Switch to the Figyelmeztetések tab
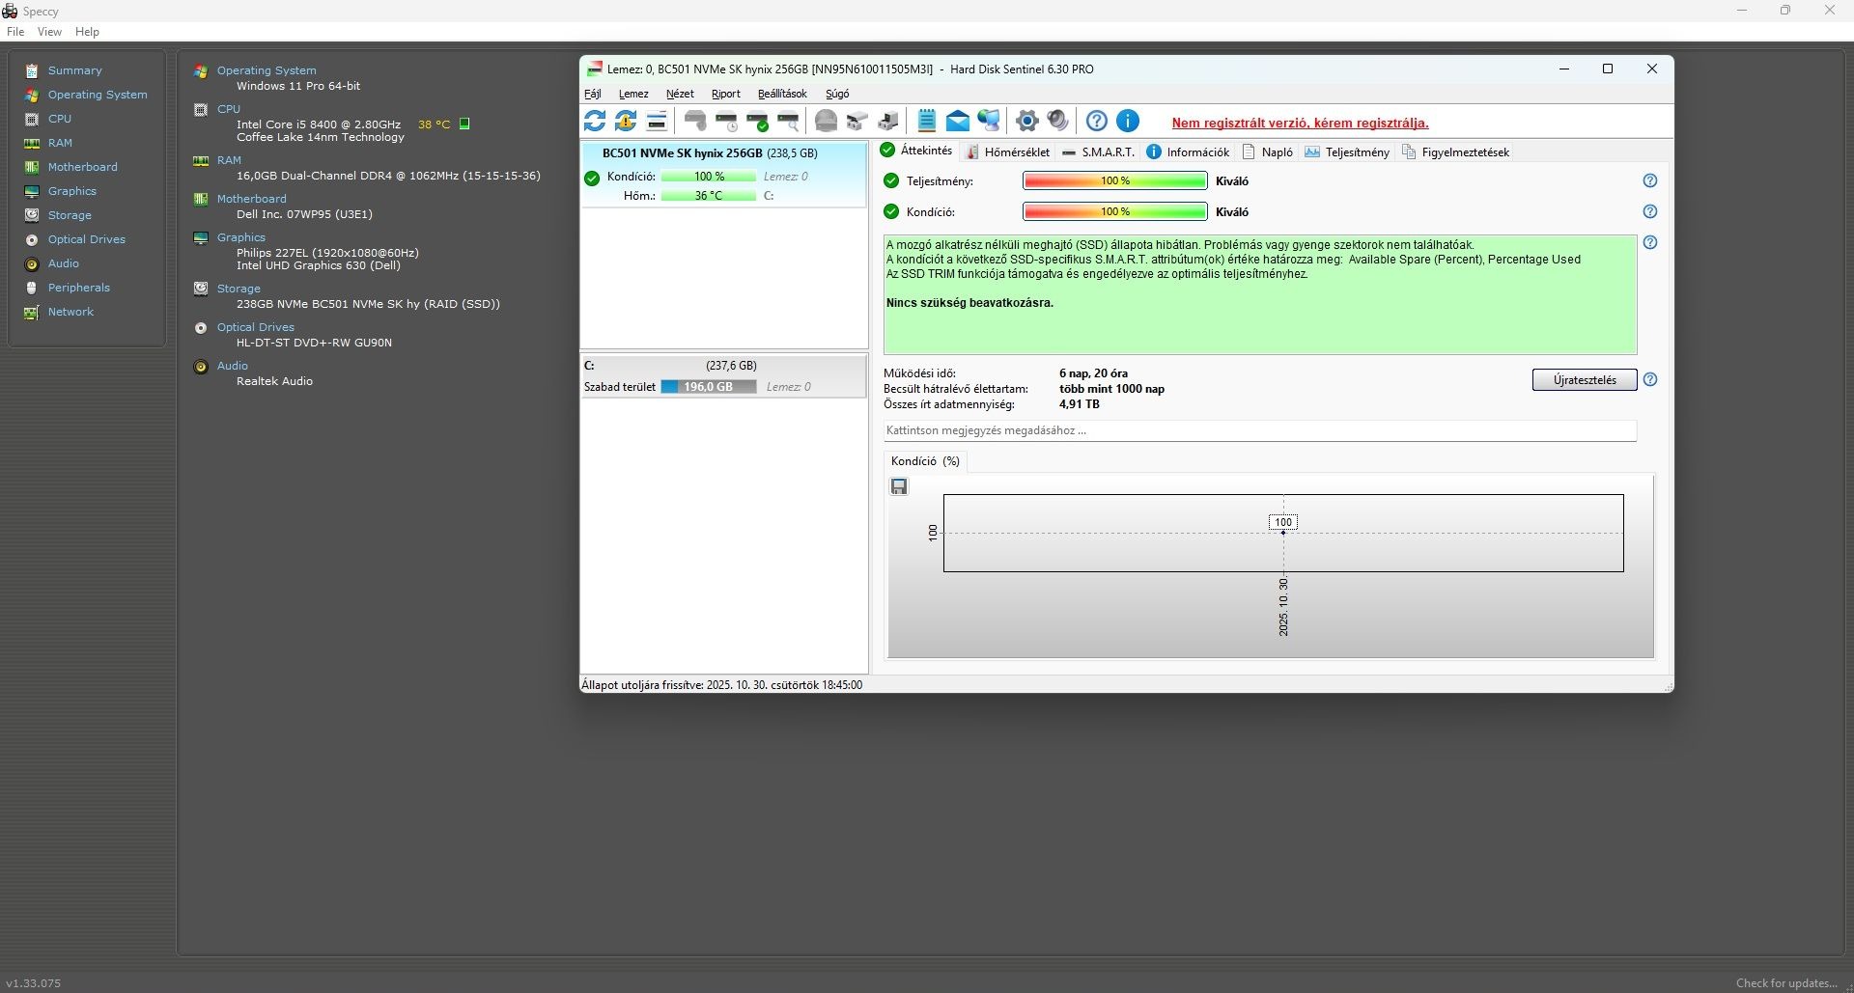The image size is (1854, 993). click(1455, 152)
